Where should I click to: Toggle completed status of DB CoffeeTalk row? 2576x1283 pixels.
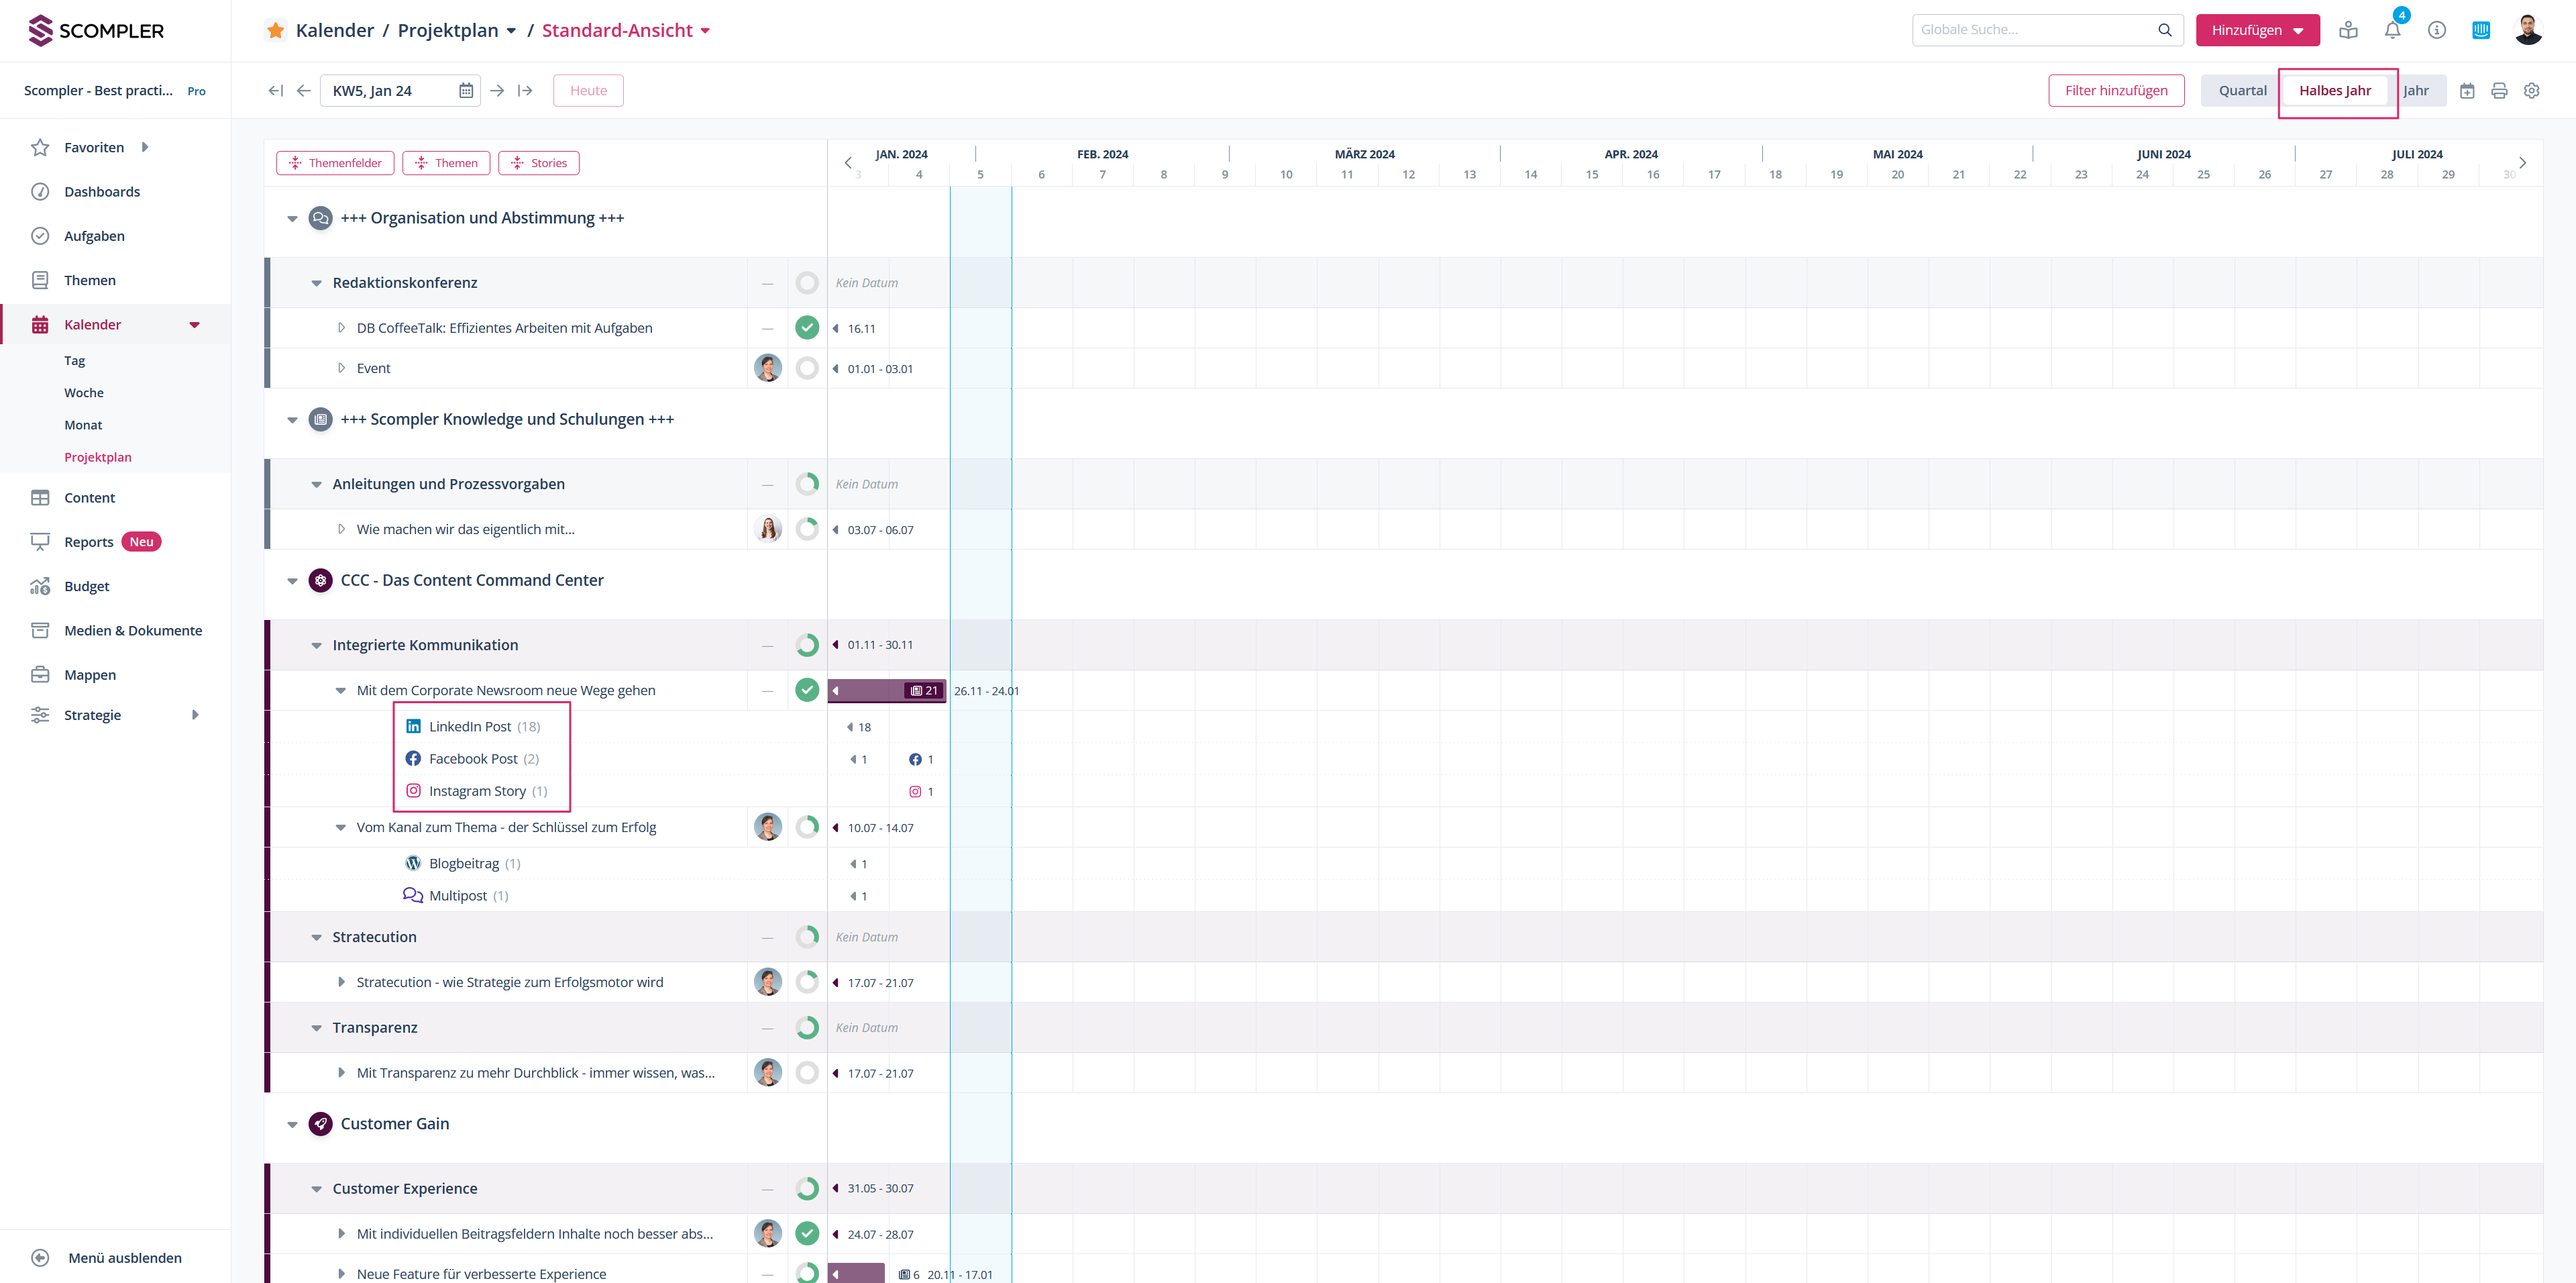(x=807, y=328)
